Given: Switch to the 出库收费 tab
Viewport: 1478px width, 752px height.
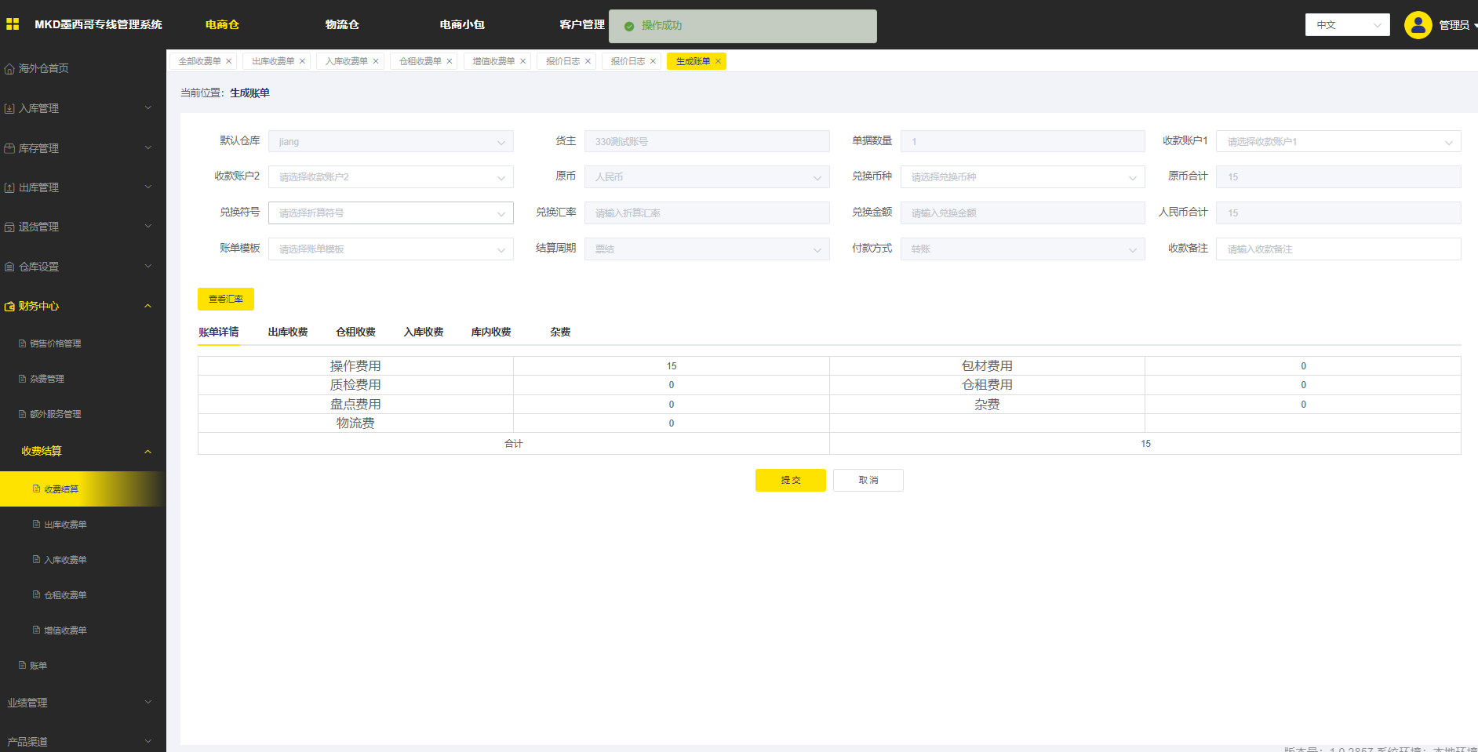Looking at the screenshot, I should click(x=288, y=332).
